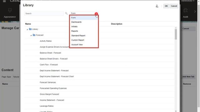
Task: Select Activity Ratios form
Action: coord(46,41)
